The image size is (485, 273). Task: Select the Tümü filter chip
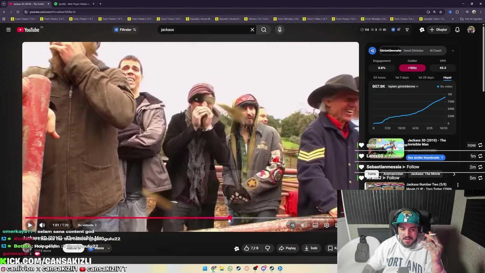[371, 174]
